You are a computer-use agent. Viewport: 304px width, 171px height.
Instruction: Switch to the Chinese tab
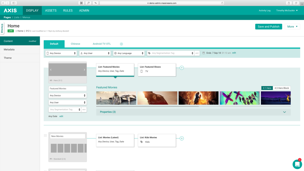pos(75,44)
